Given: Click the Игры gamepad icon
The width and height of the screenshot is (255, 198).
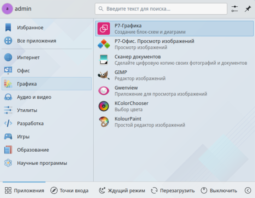Looking at the screenshot, I should [8, 136].
